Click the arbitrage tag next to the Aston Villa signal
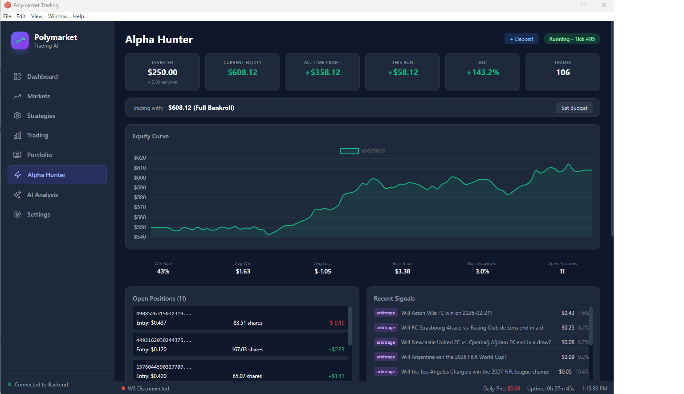This screenshot has height=394, width=684. (x=386, y=313)
